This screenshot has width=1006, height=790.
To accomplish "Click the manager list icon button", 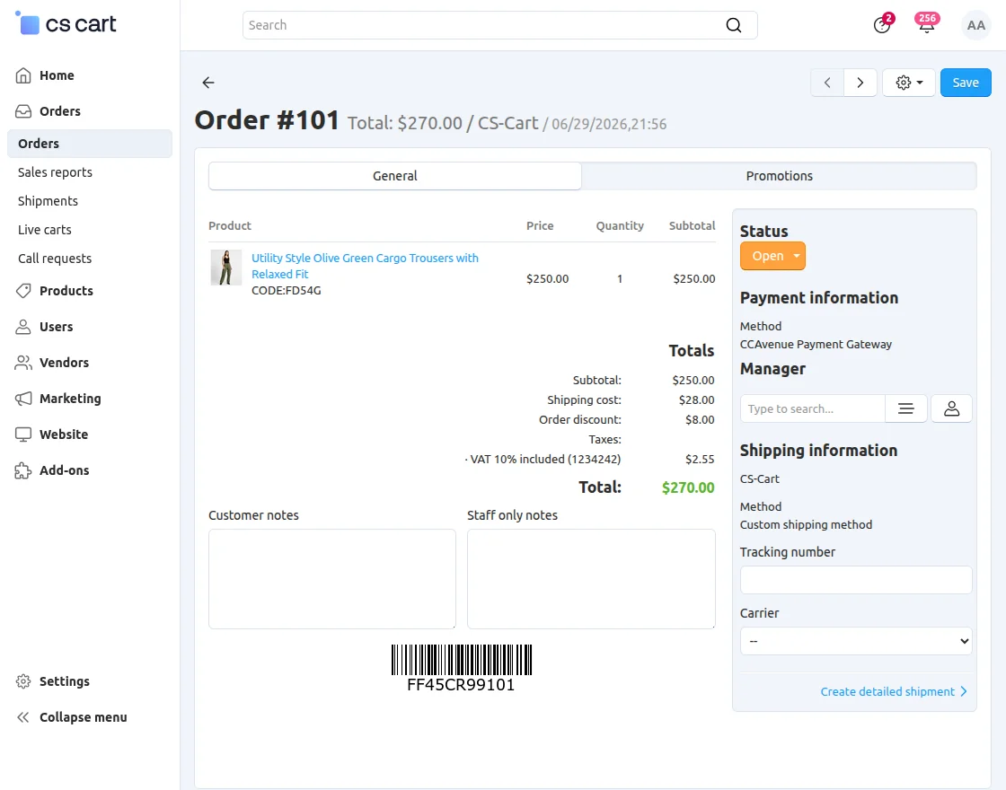I will pos(906,409).
